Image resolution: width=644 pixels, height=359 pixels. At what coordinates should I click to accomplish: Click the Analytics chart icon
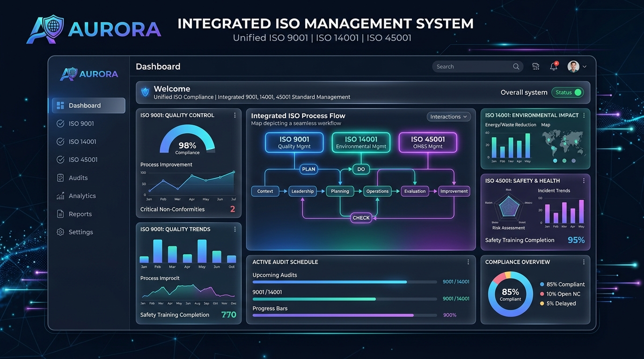tap(60, 196)
